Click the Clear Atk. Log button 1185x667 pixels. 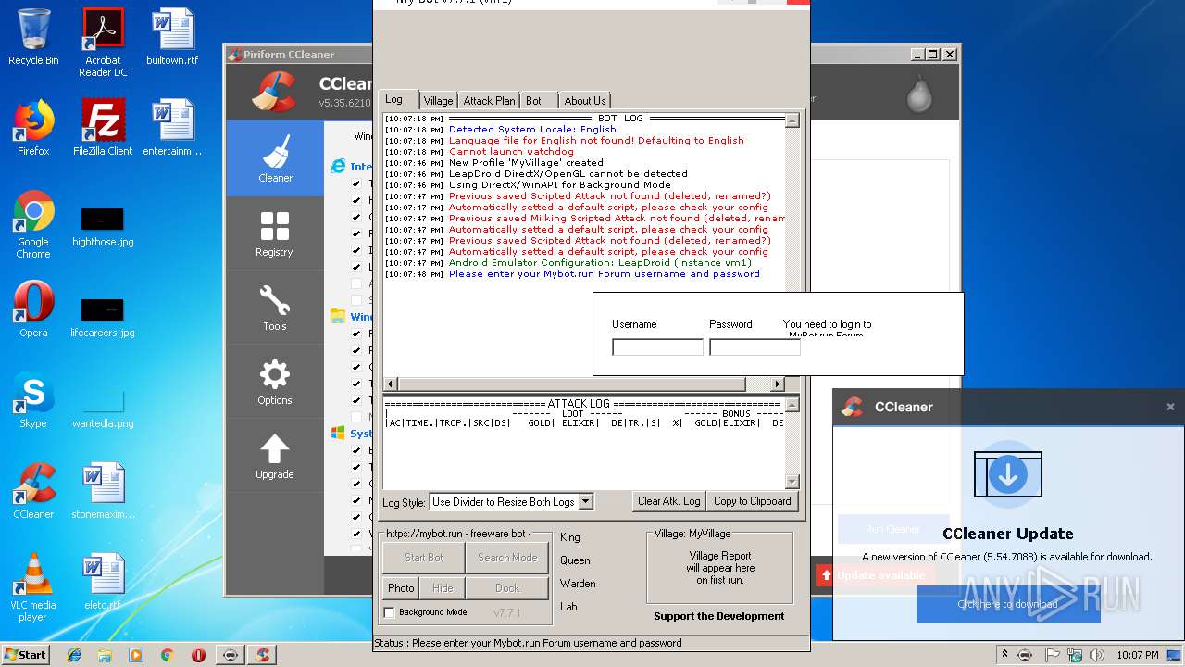(669, 501)
